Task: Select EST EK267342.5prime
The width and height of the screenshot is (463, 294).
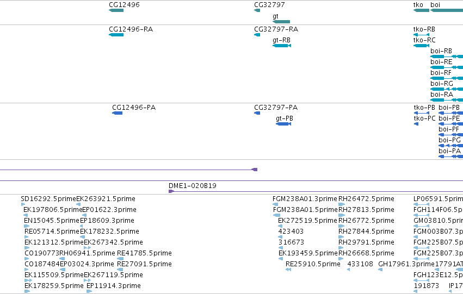Action: 113,243
